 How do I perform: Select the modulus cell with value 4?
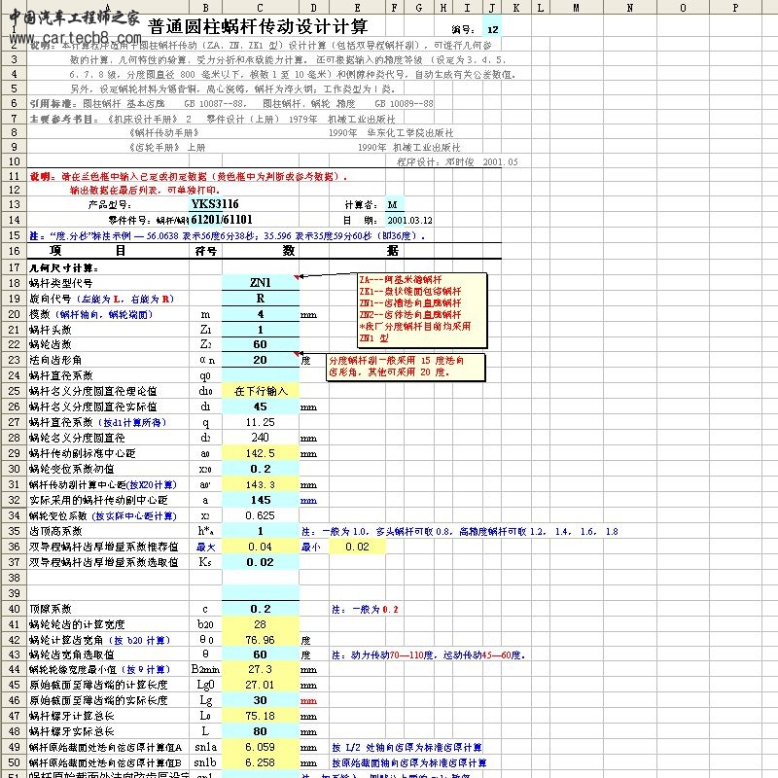pos(260,314)
